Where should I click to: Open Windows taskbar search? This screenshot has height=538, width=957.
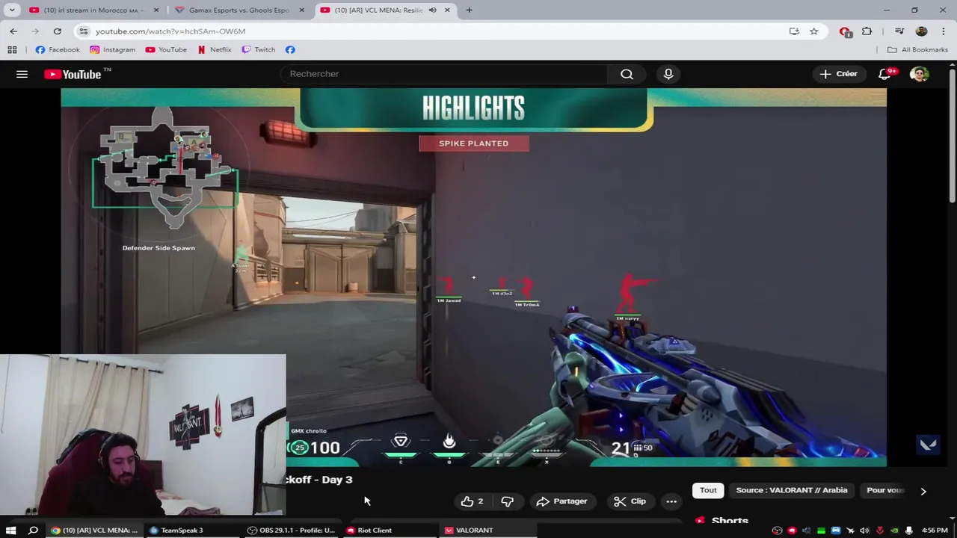pos(33,531)
